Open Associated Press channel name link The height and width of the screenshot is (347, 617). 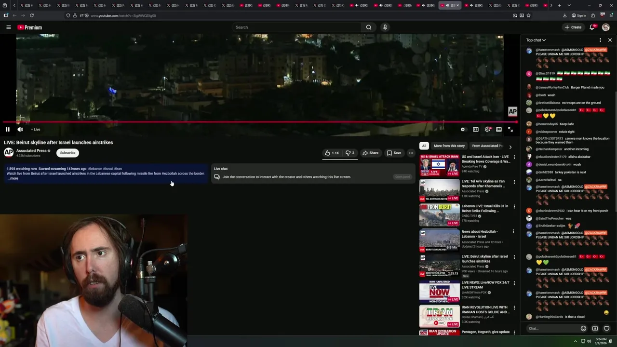[x=31, y=151]
